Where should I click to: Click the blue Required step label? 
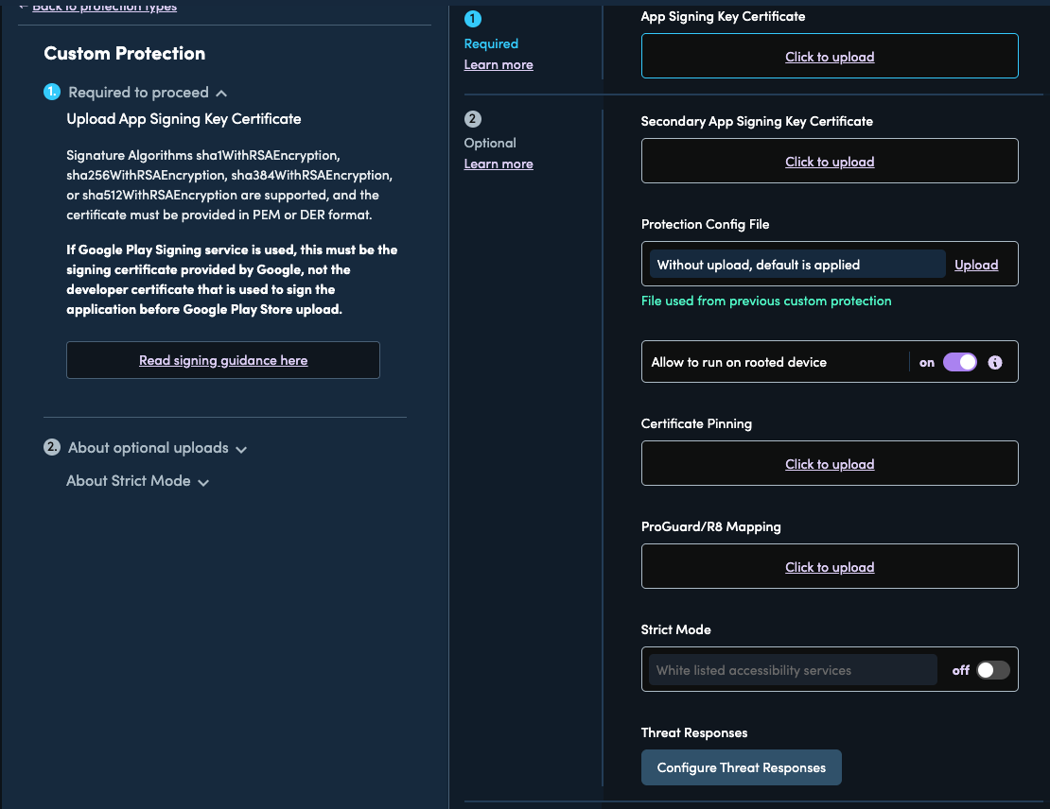click(491, 43)
